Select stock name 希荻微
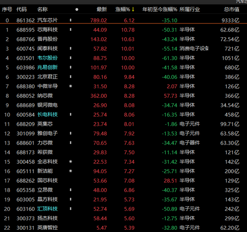247x232 pixels. (45, 152)
